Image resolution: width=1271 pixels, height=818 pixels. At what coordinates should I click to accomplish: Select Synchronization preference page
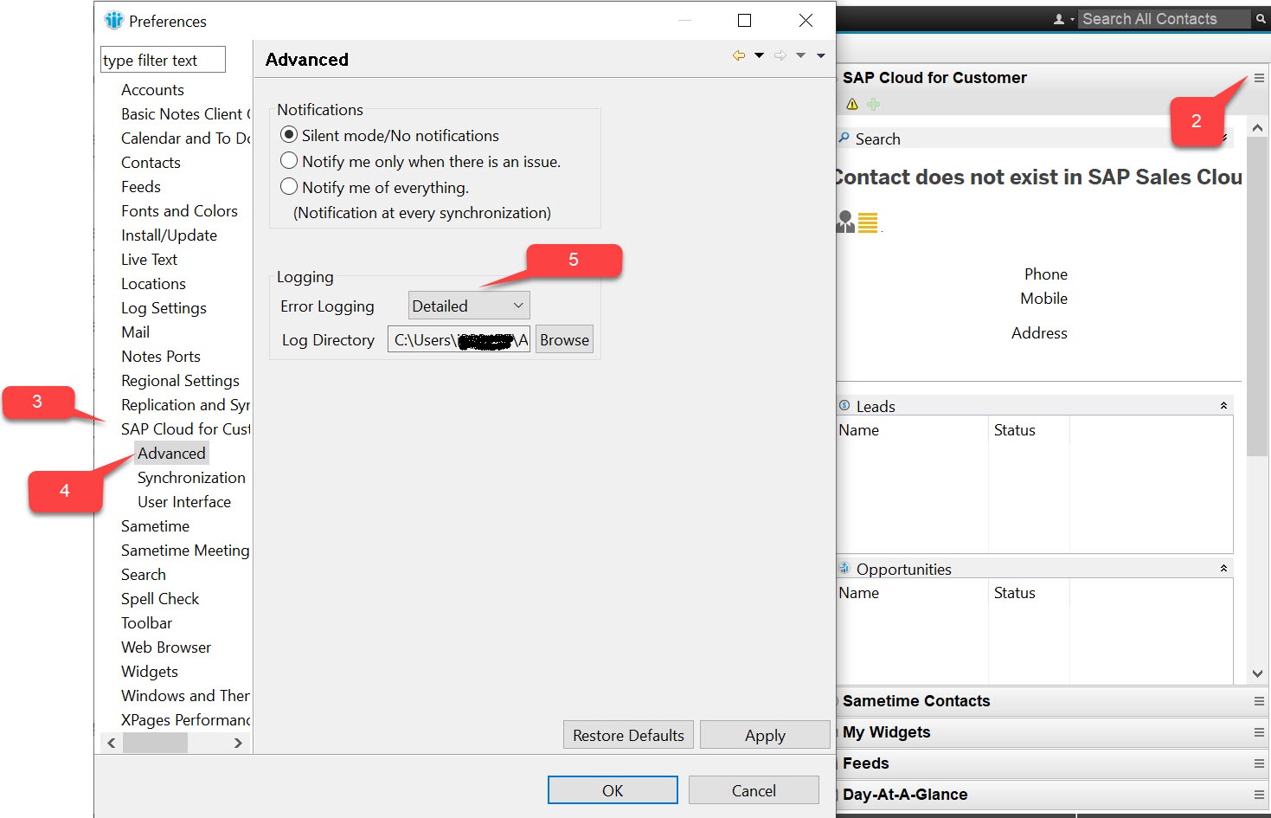click(191, 478)
